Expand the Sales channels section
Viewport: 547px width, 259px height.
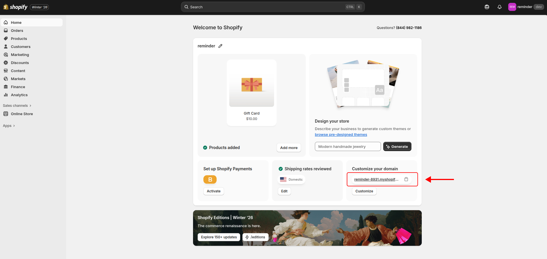[17, 106]
